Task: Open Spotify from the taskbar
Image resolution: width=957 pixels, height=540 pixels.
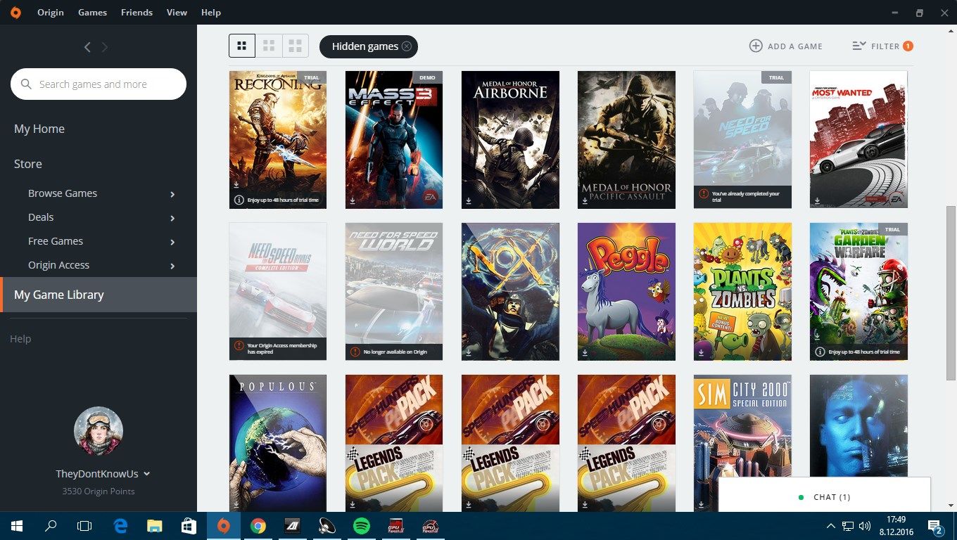Action: coord(362,526)
